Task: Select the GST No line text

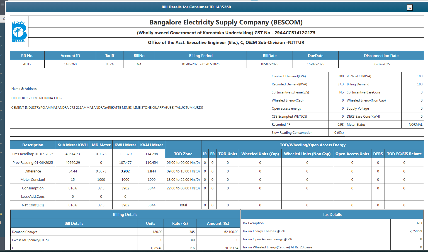Action: coord(226,33)
